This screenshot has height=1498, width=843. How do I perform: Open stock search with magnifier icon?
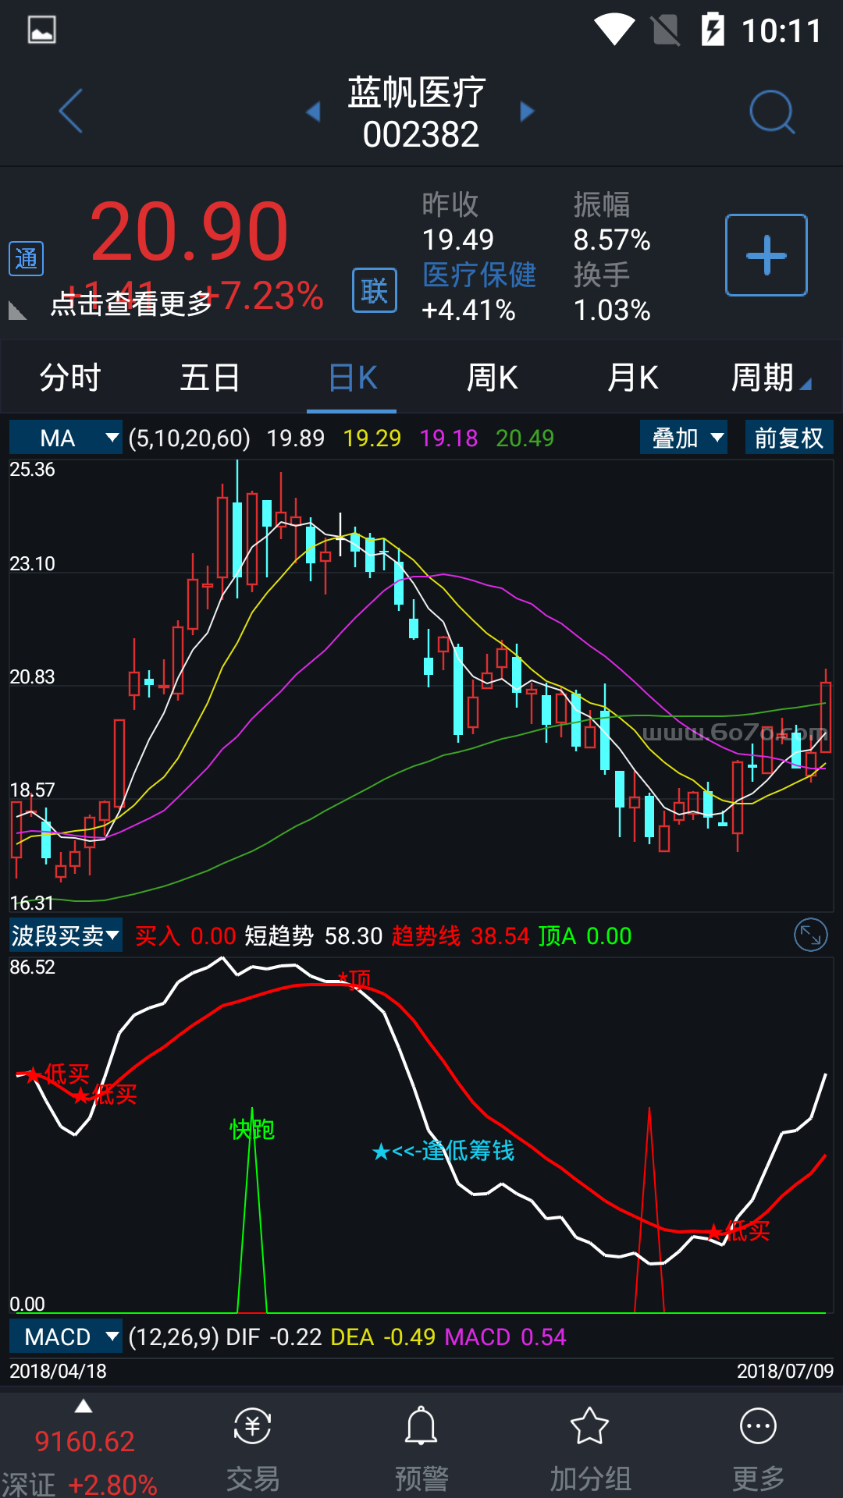tap(771, 112)
